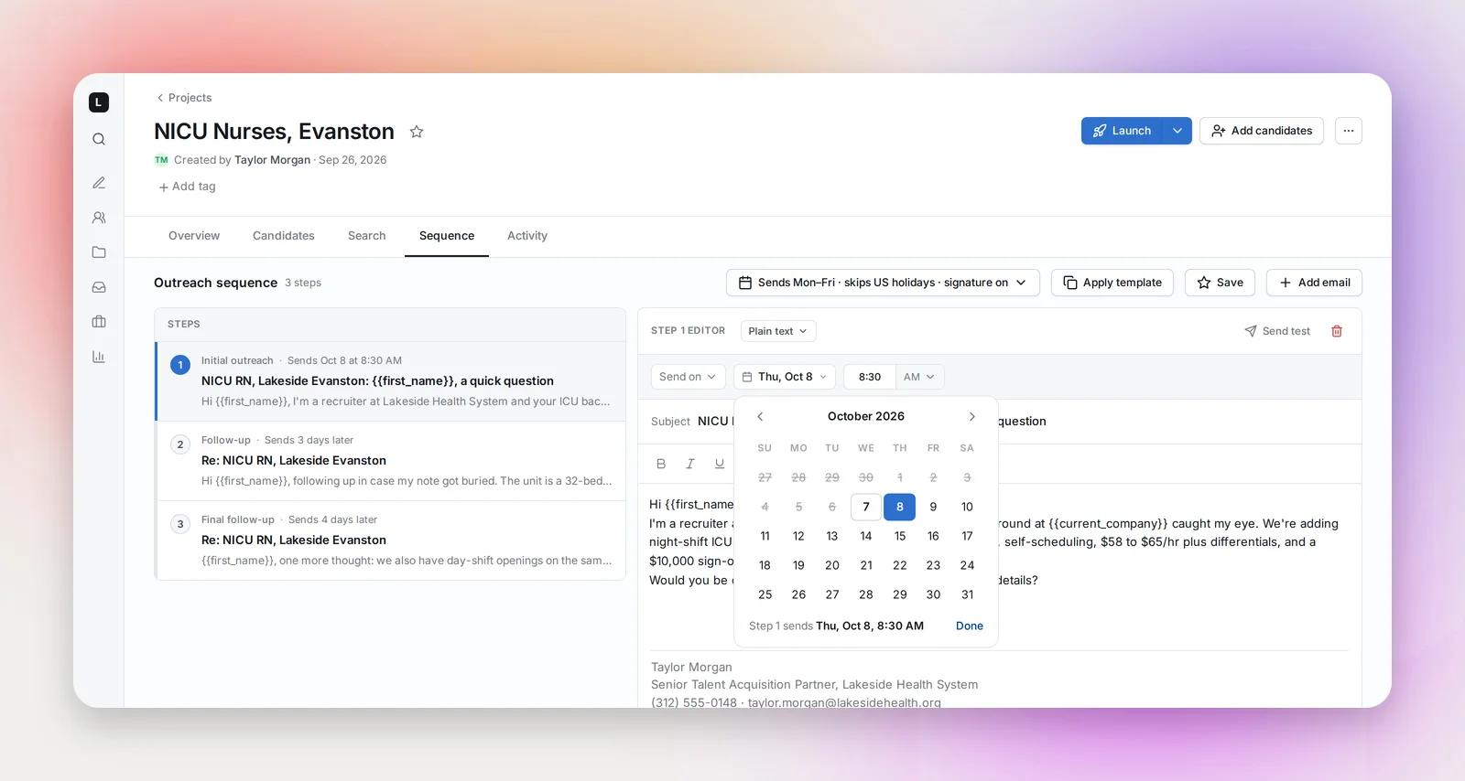Select the Final follow-up step 3 row

tap(391, 540)
